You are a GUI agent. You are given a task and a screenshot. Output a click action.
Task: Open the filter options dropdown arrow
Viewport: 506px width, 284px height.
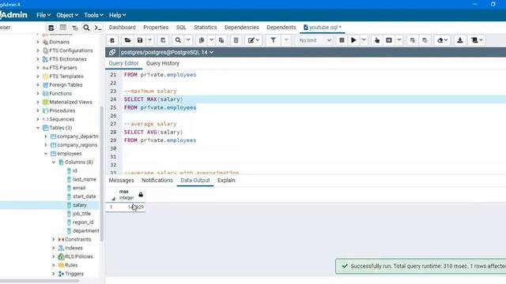coord(286,40)
